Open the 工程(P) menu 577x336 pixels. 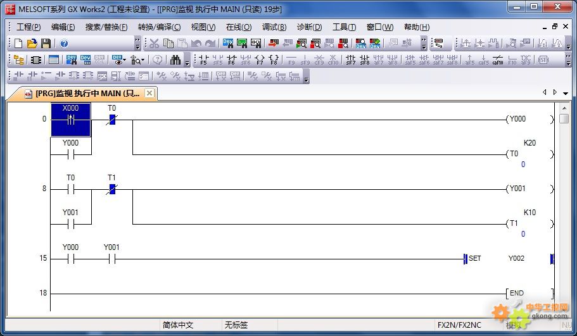[x=29, y=27]
